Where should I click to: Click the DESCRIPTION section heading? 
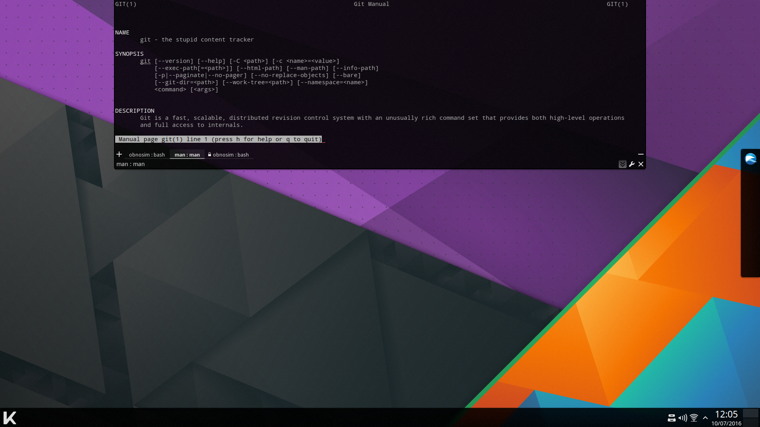point(135,111)
